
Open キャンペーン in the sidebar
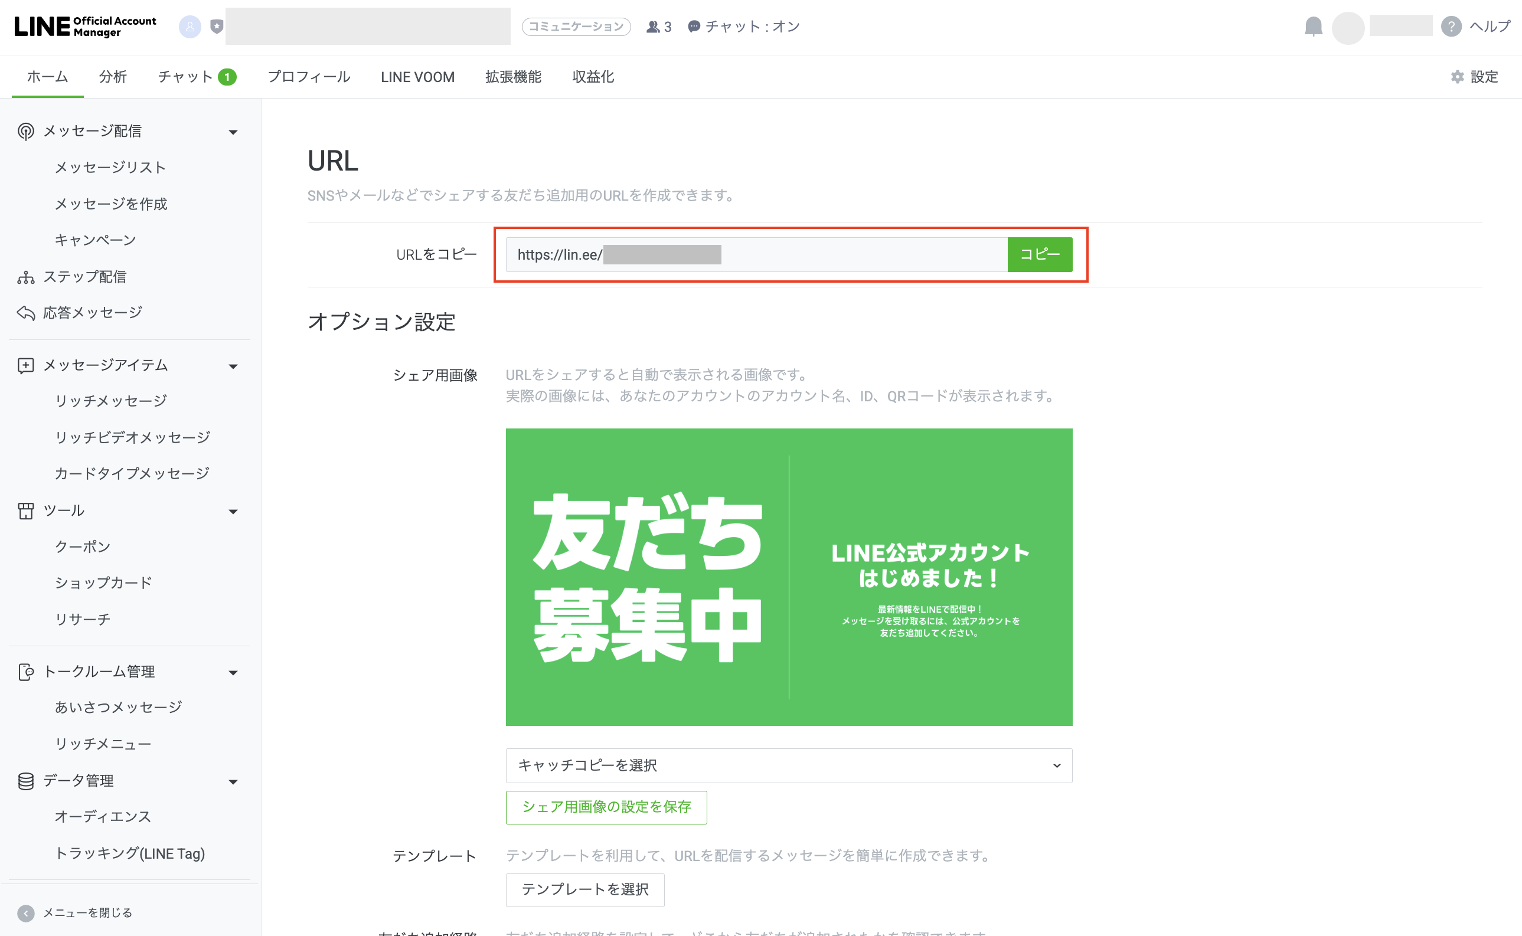pyautogui.click(x=96, y=240)
